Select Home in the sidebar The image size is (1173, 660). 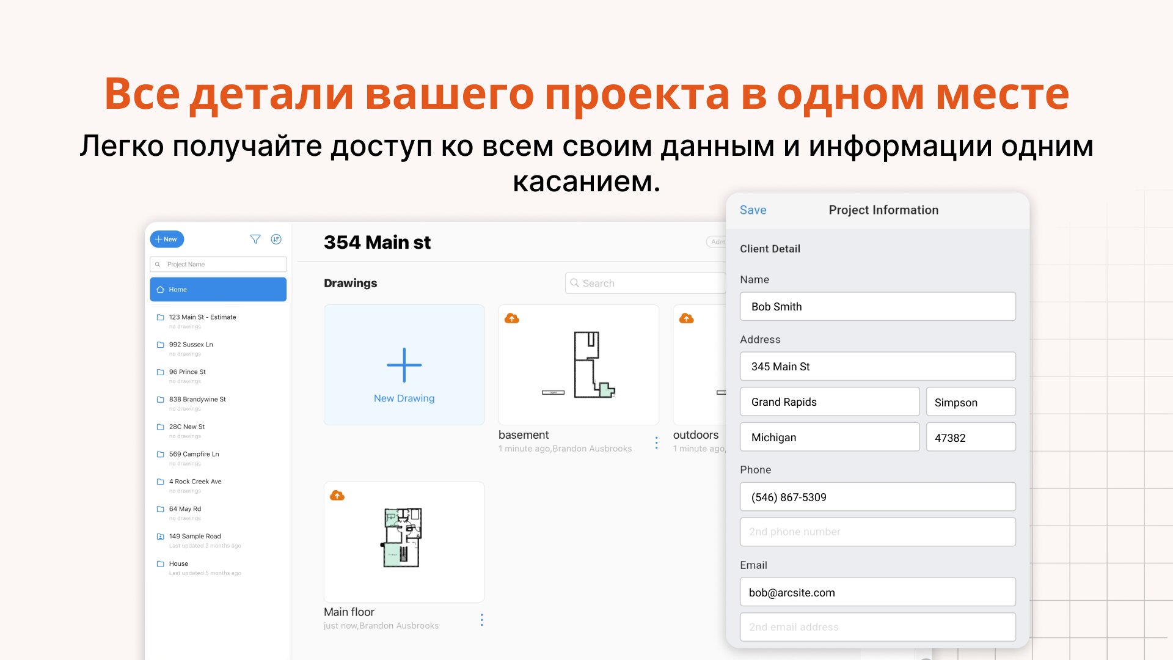tap(218, 290)
